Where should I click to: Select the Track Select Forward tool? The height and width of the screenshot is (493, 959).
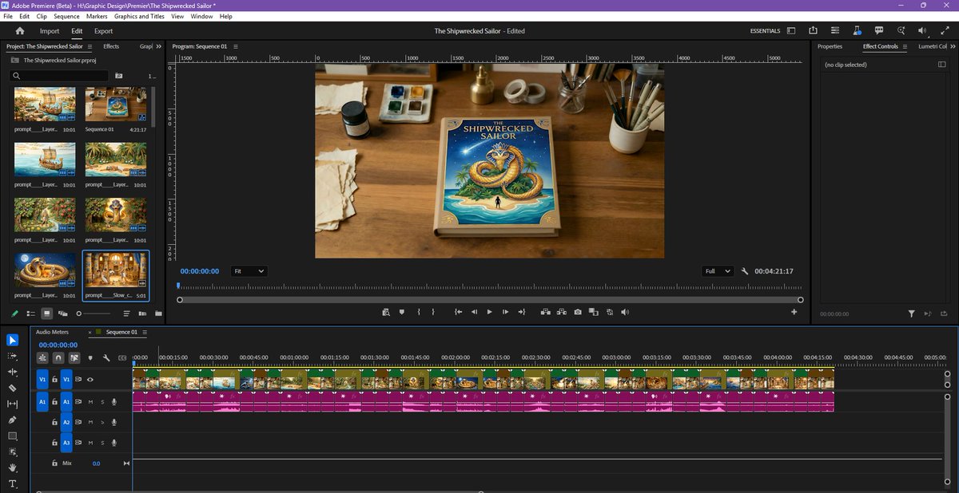coord(11,357)
